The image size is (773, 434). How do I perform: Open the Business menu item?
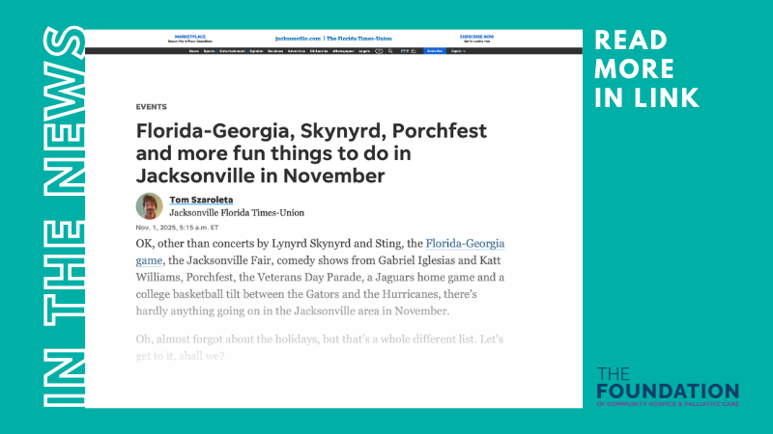pyautogui.click(x=275, y=51)
